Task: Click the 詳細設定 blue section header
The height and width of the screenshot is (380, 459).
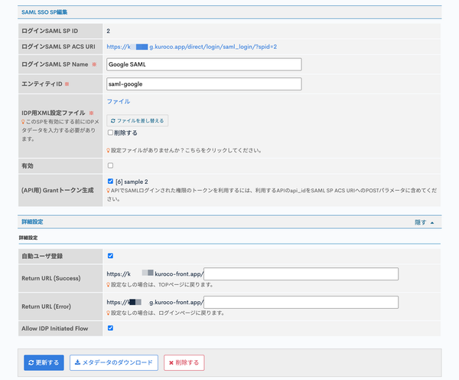Action: [32, 222]
